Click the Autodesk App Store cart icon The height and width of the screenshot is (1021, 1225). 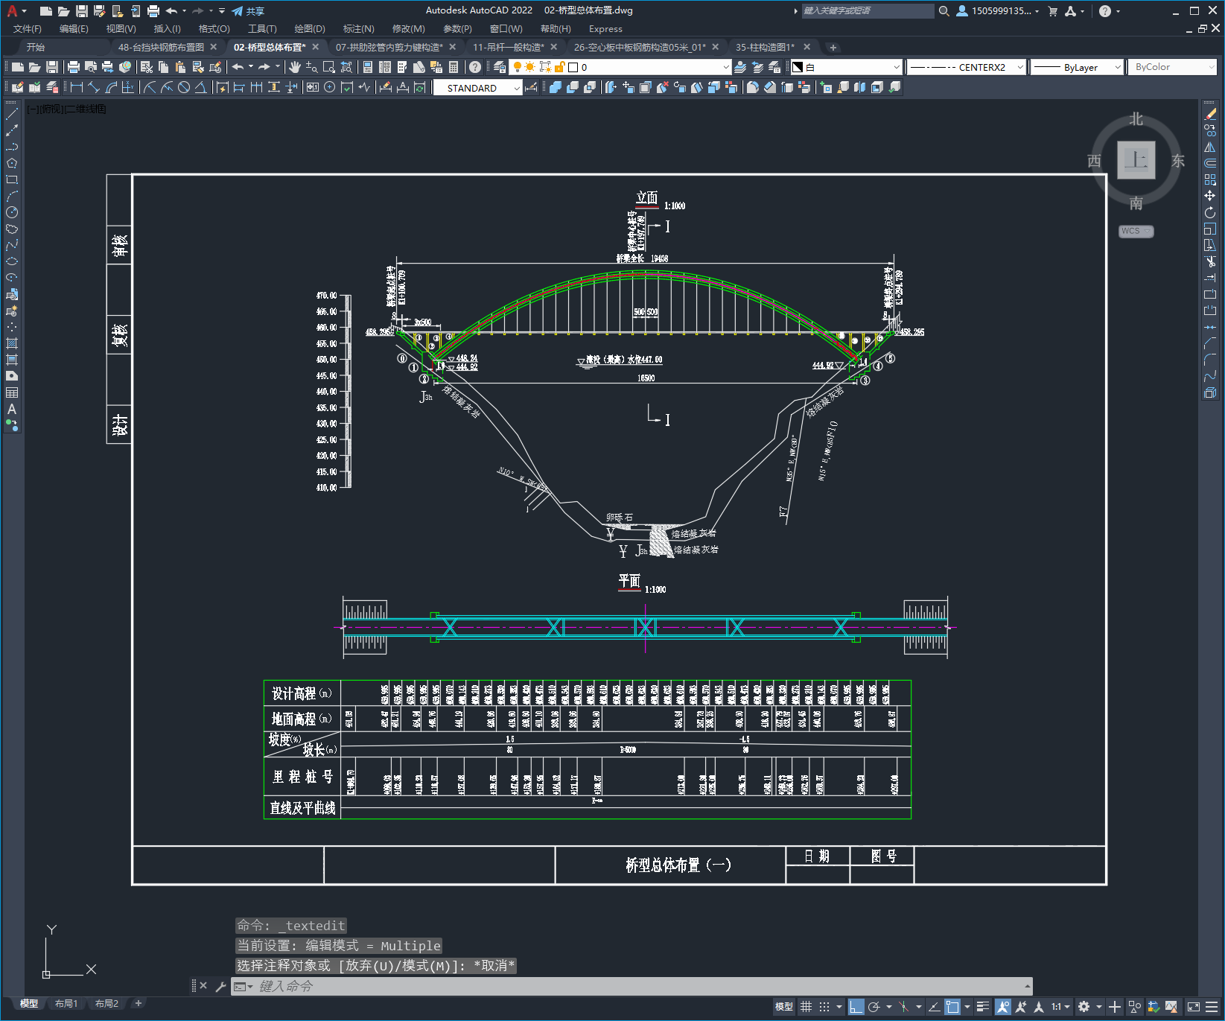pos(1053,11)
